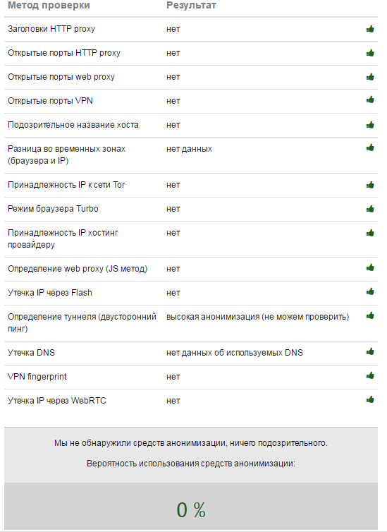
Task: Click Определение web proxy (JS метод) label
Action: coord(78,269)
